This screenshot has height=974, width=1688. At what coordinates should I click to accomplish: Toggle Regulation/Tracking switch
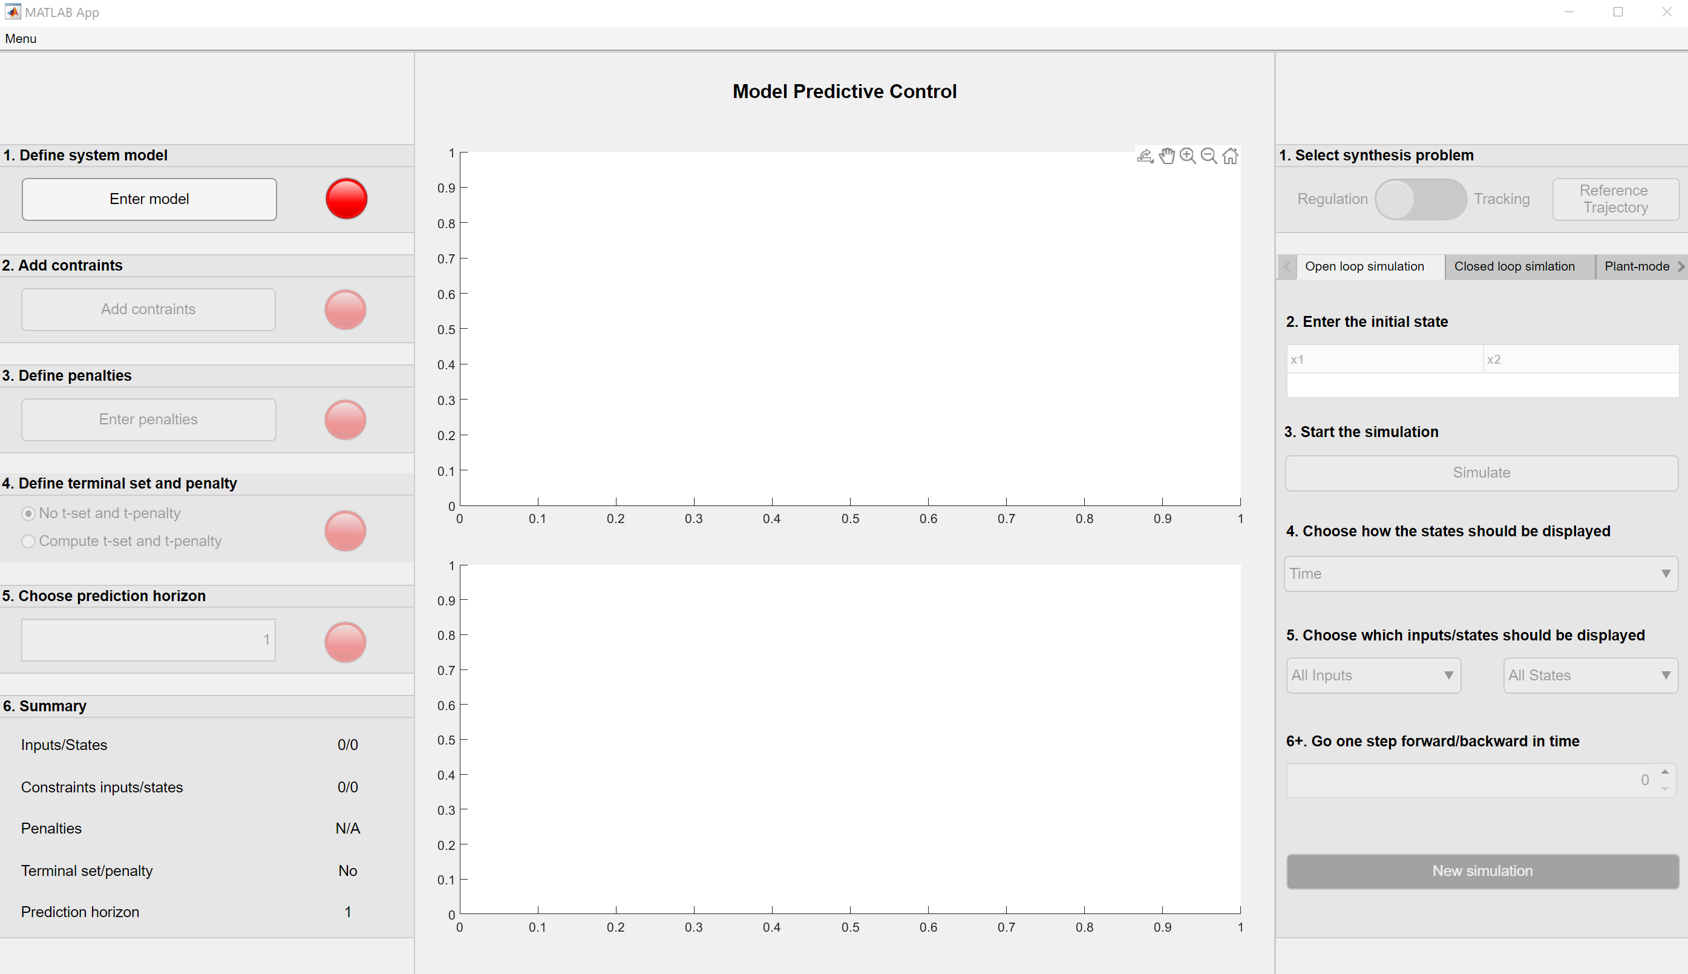pyautogui.click(x=1421, y=199)
